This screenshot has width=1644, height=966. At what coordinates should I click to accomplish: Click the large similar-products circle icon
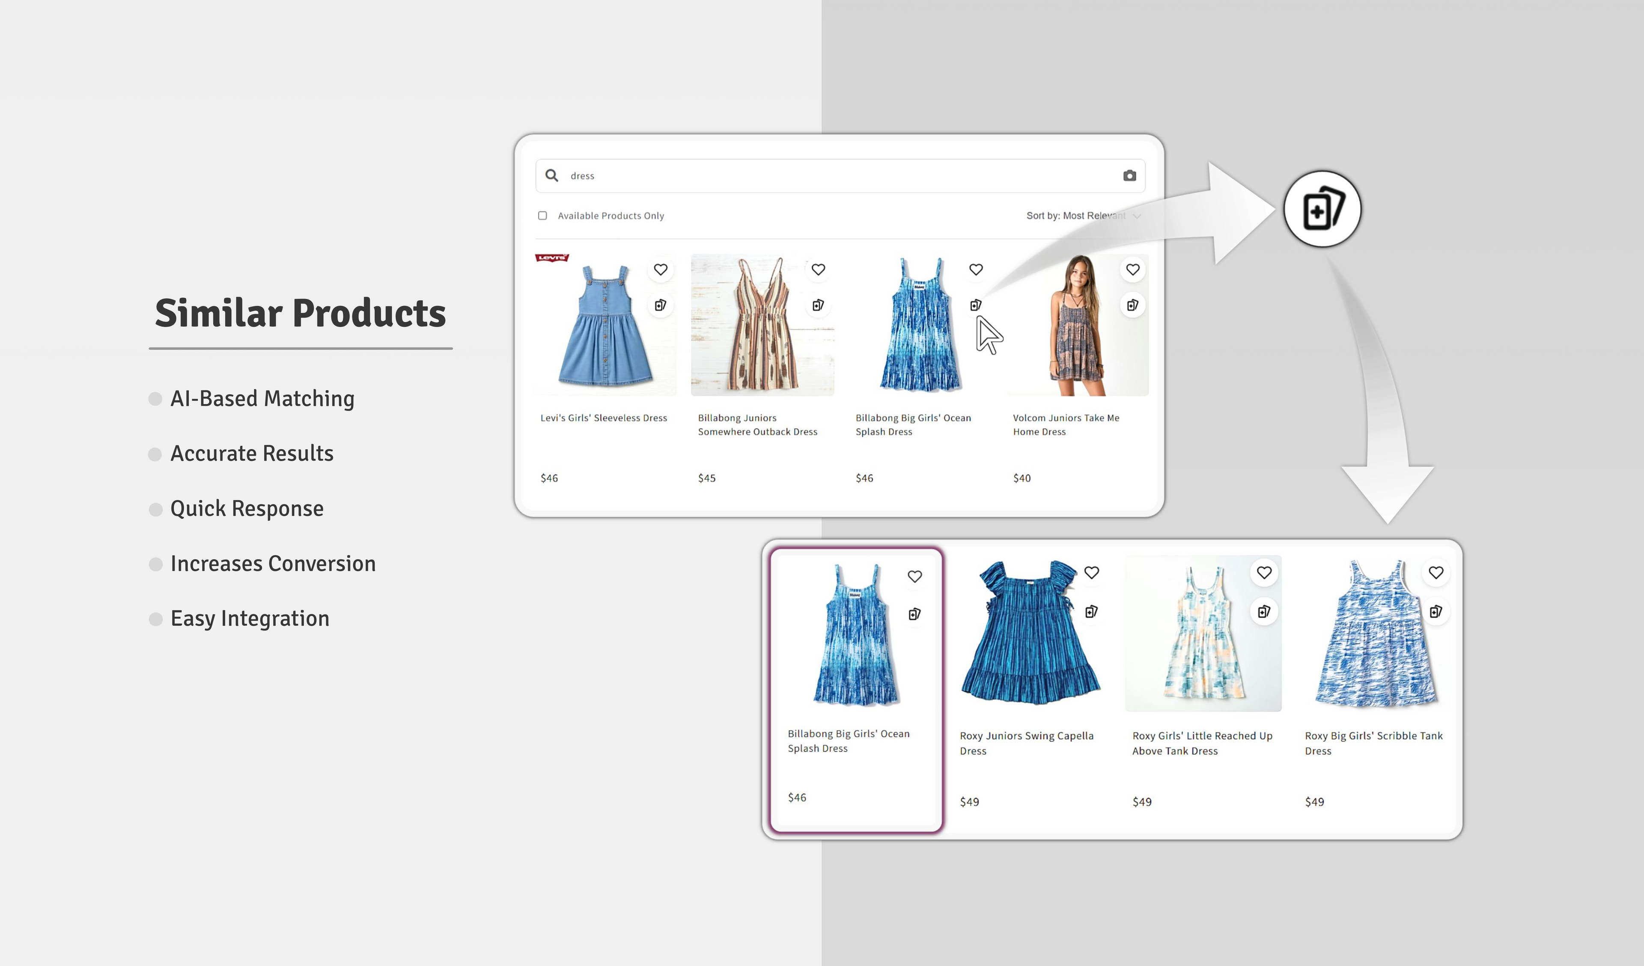click(1322, 209)
